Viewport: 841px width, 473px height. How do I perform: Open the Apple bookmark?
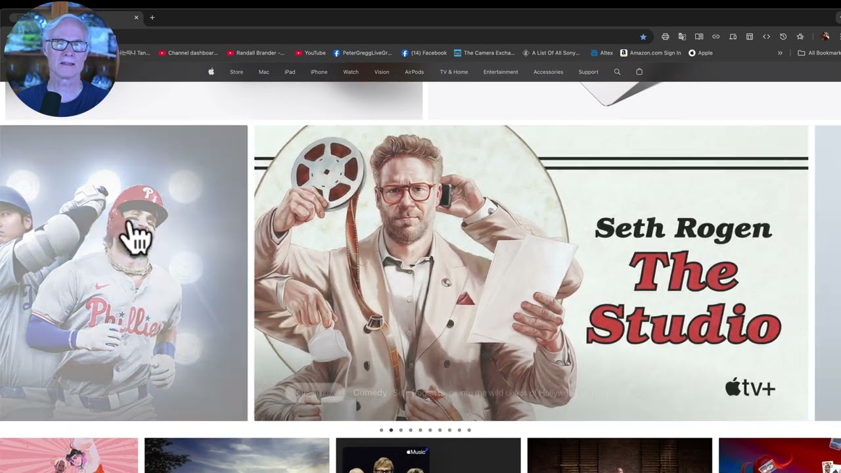(x=700, y=53)
